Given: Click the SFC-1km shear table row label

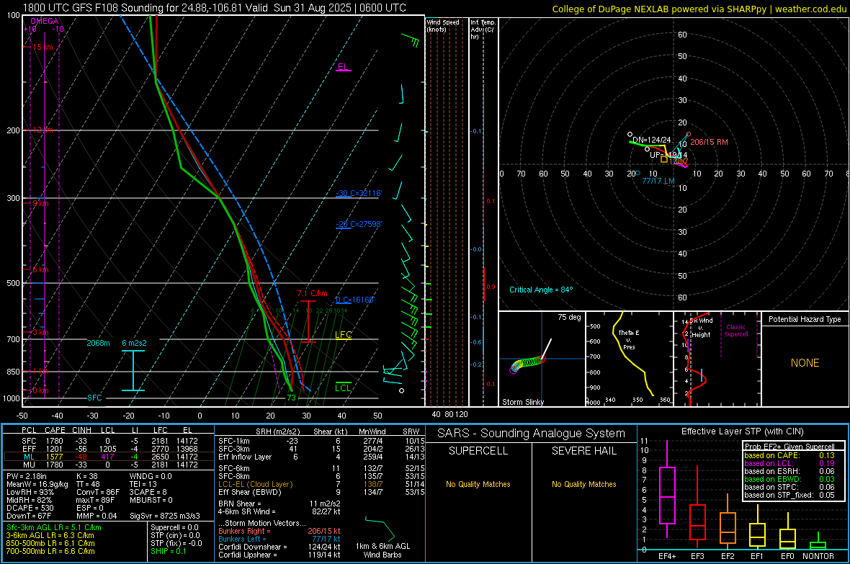Looking at the screenshot, I should tap(234, 441).
